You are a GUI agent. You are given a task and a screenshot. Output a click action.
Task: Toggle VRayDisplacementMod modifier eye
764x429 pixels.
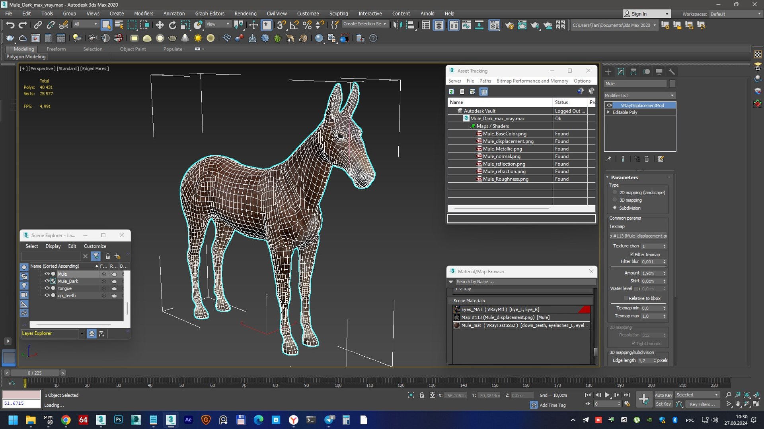pyautogui.click(x=609, y=105)
